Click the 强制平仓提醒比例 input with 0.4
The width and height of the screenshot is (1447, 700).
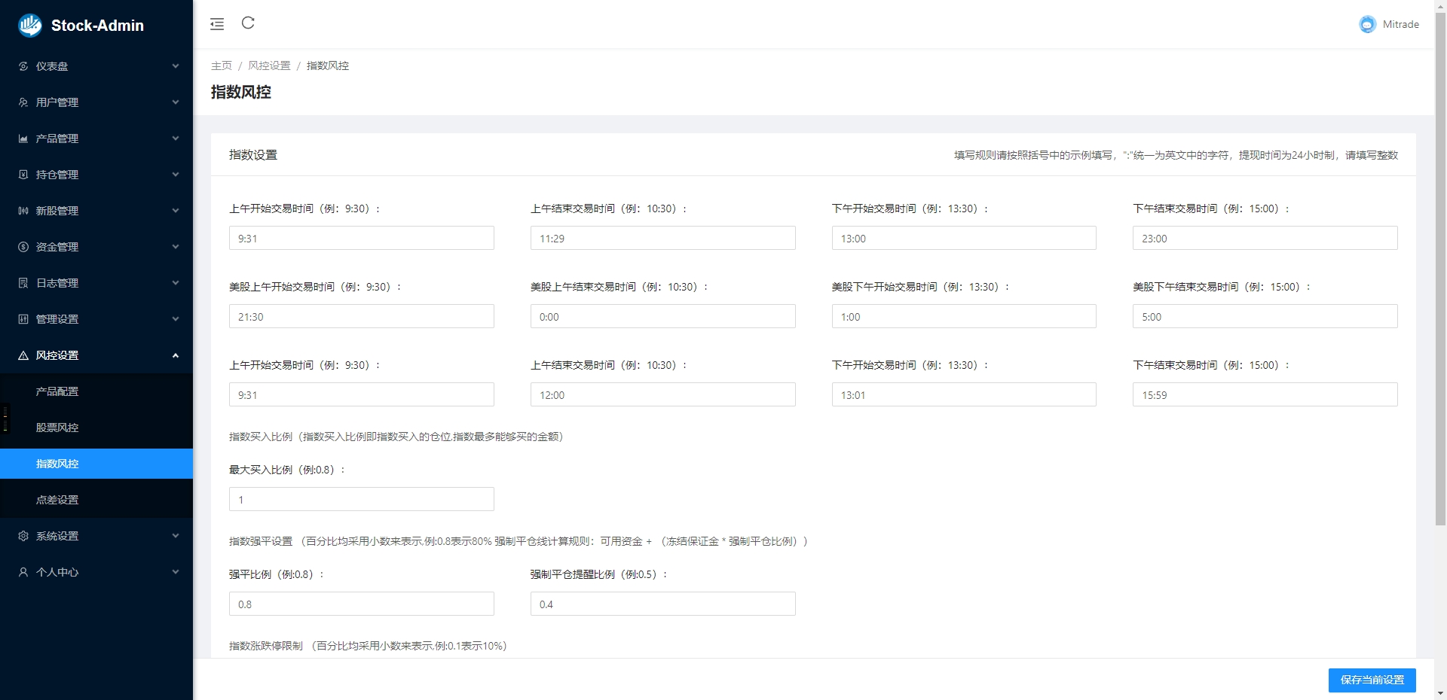(663, 604)
